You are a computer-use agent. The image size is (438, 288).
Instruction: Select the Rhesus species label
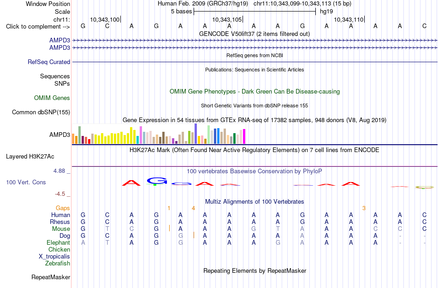[60, 222]
